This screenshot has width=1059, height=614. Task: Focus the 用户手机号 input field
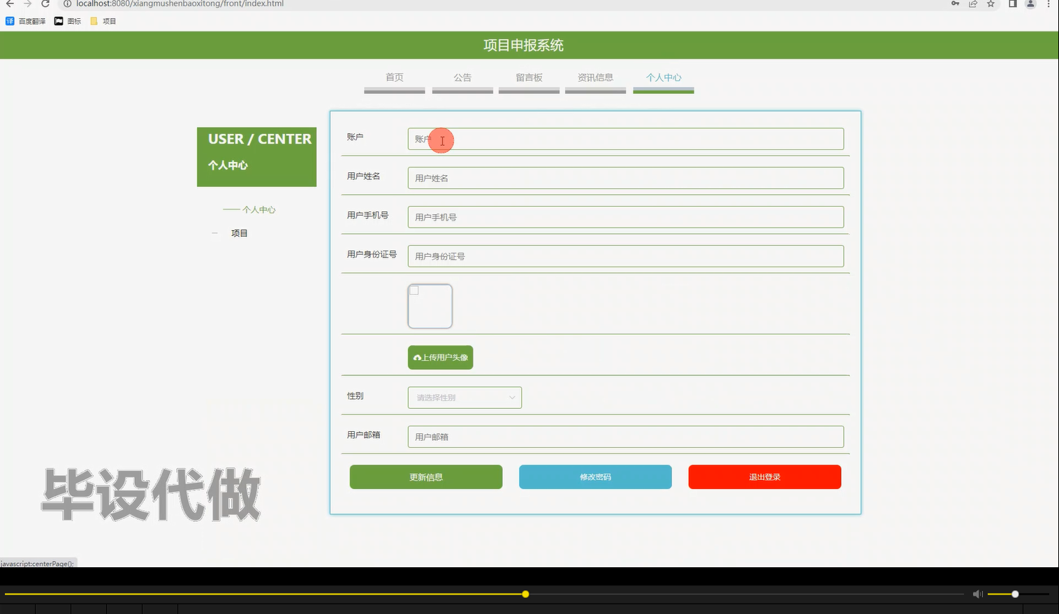pyautogui.click(x=626, y=217)
